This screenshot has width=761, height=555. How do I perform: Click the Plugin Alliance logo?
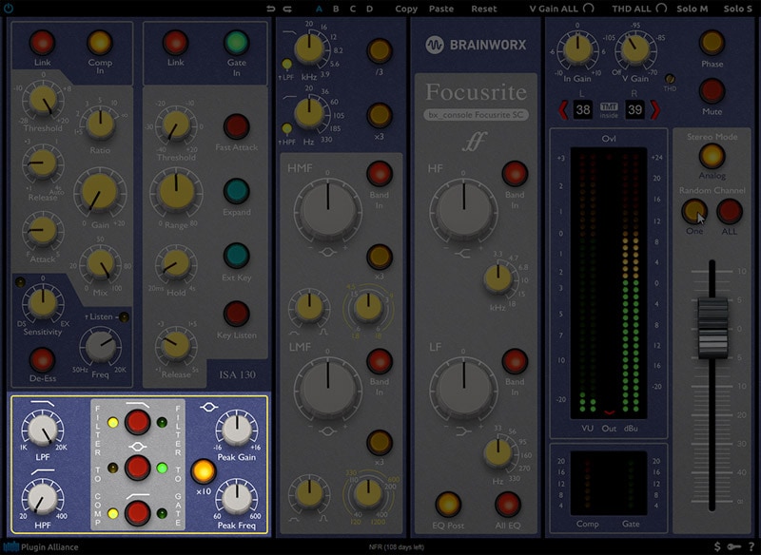point(42,546)
